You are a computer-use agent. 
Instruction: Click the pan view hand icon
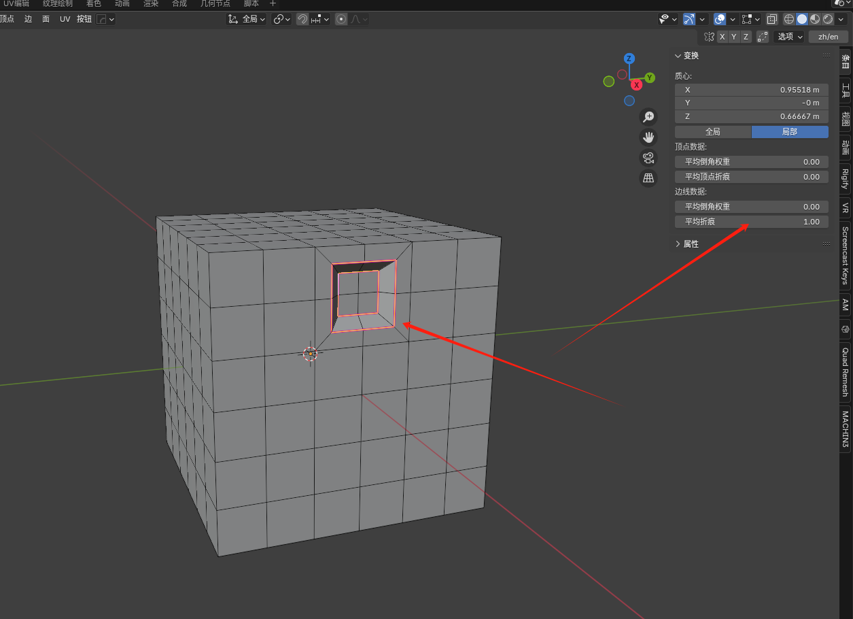click(648, 137)
